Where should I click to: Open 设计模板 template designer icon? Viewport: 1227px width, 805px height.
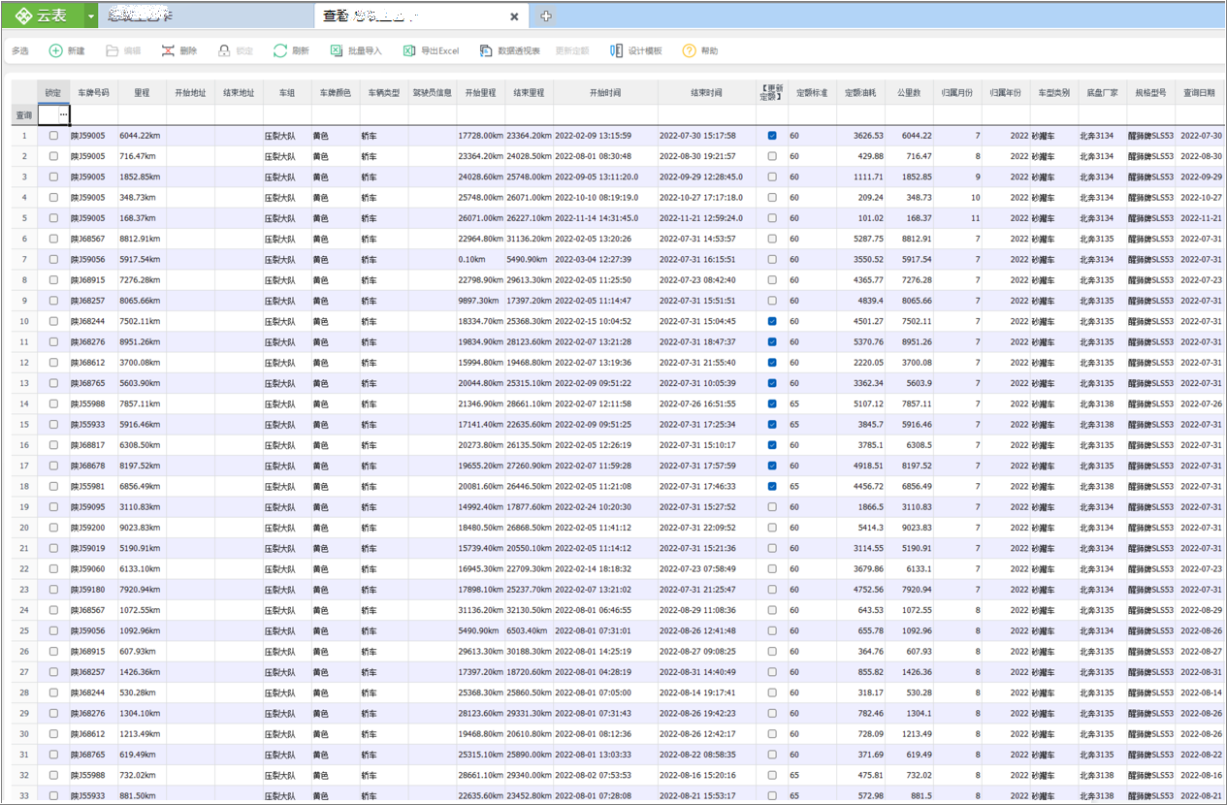[616, 50]
